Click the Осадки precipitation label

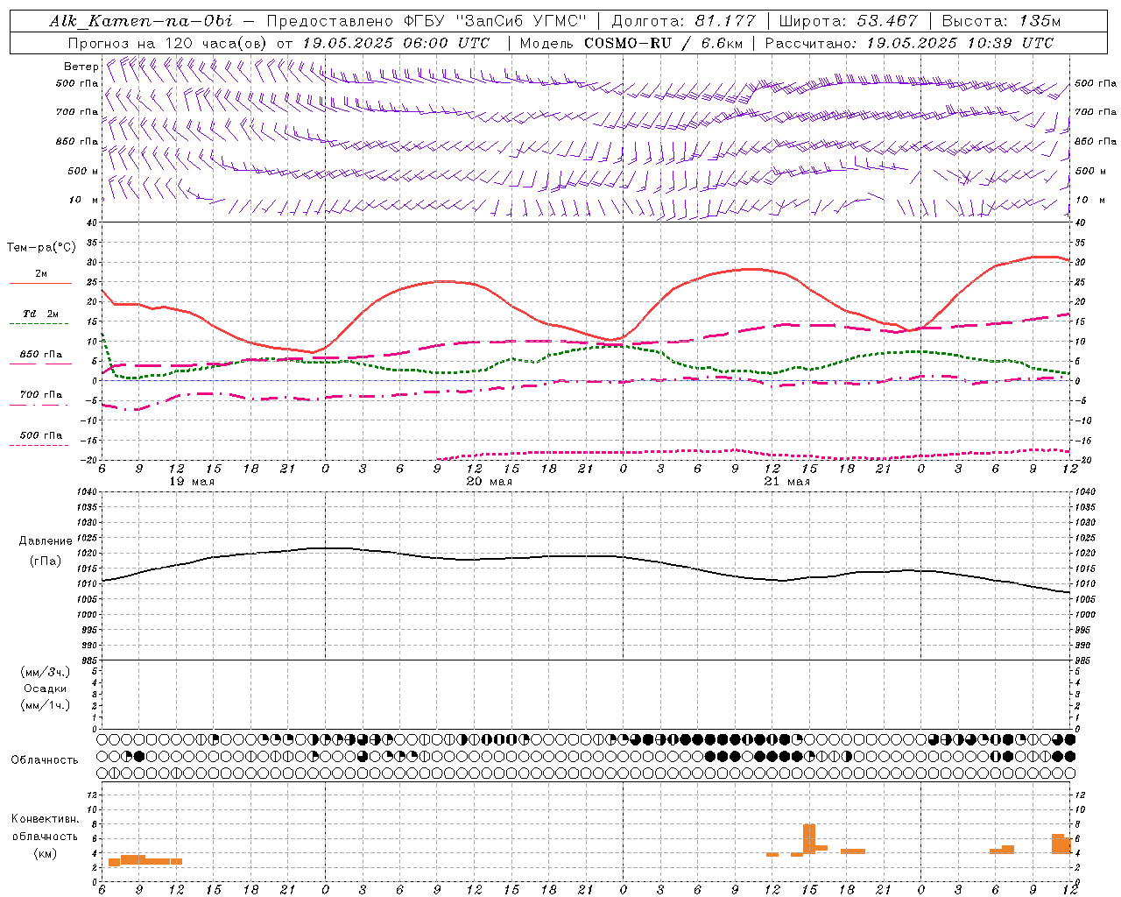coord(46,689)
